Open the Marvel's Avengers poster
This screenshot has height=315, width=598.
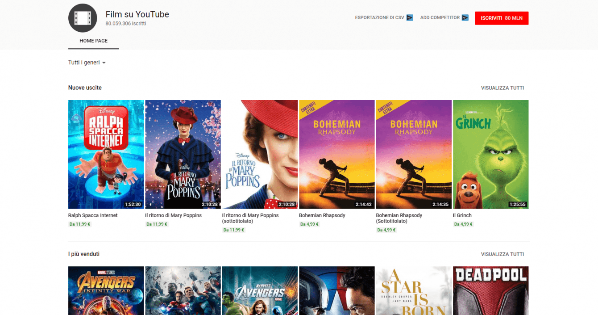[260, 291]
